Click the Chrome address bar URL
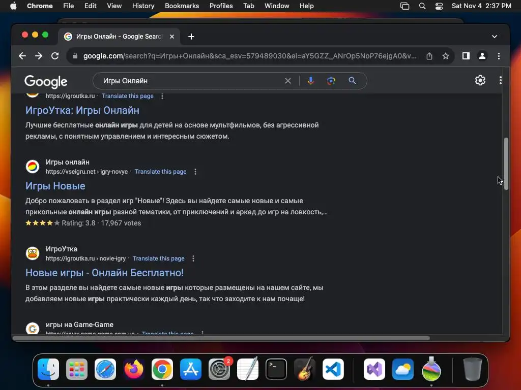The height and width of the screenshot is (390, 521). click(x=250, y=56)
